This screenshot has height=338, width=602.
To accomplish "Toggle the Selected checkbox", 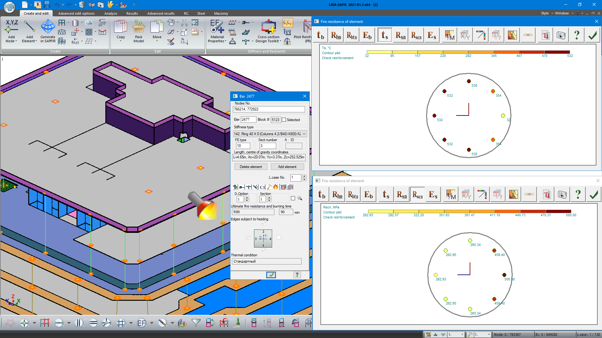I will tap(284, 120).
